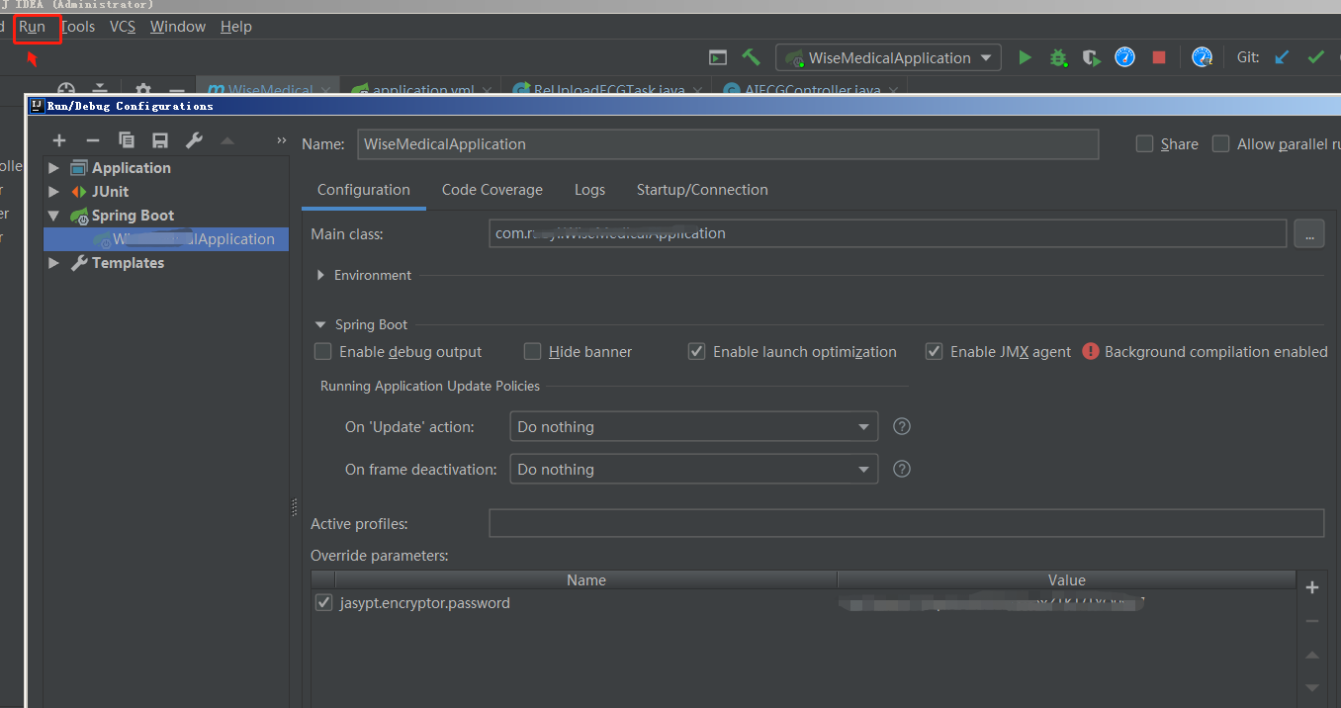Viewport: 1341px width, 708px height.
Task: Switch to Code Coverage tab
Action: tap(492, 190)
